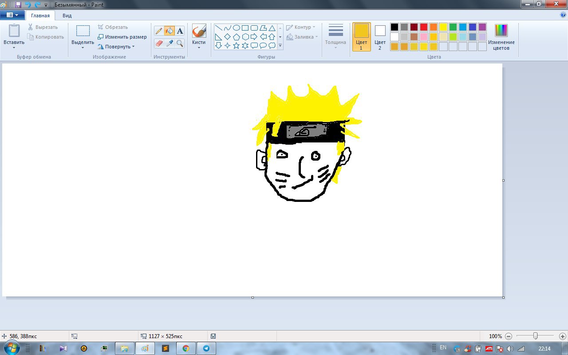This screenshot has height=355, width=568.
Task: Choose the isosceles triangle shape
Action: click(272, 28)
